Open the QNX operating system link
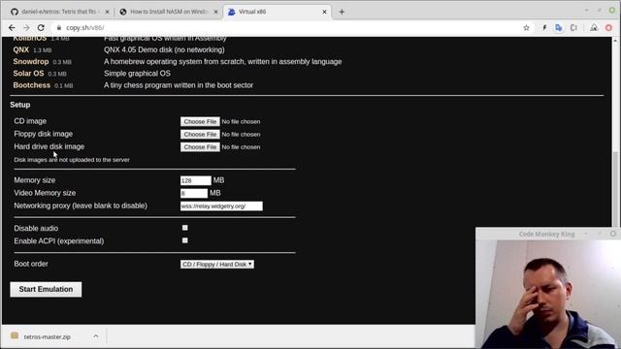Image resolution: width=621 pixels, height=349 pixels. coord(21,49)
